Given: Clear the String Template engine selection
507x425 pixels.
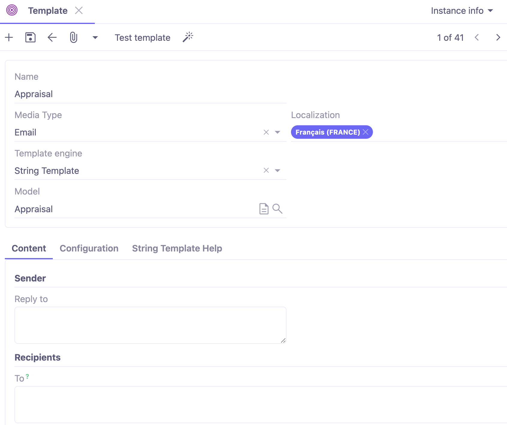Looking at the screenshot, I should (x=266, y=170).
